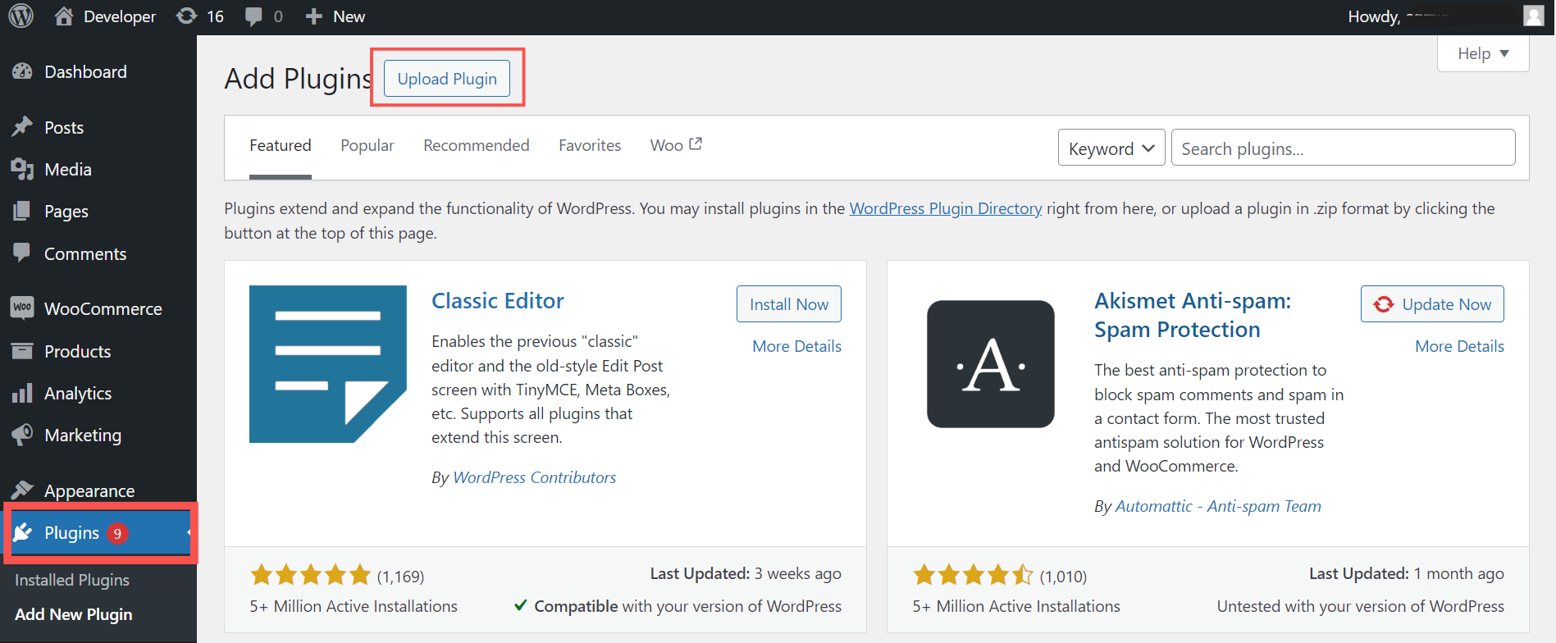Install Classic Editor with Install Now

pos(789,304)
